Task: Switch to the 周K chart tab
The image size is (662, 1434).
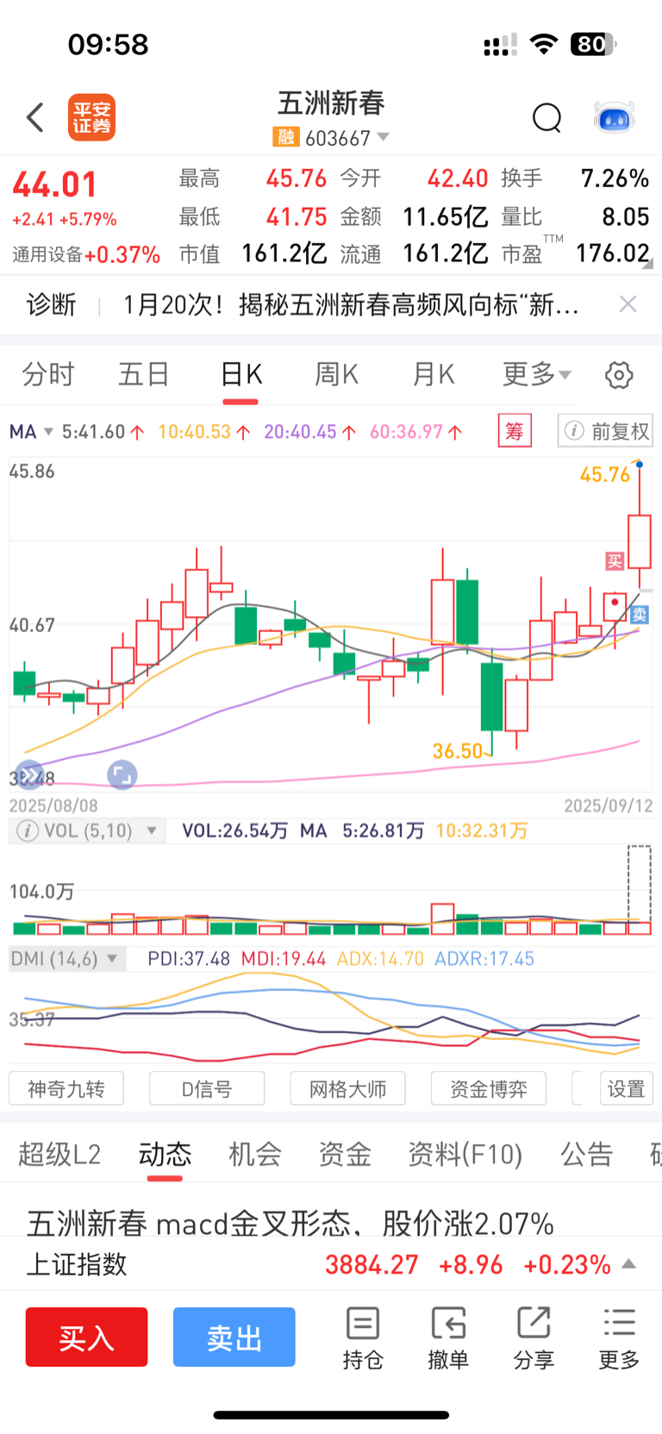Action: coord(336,374)
